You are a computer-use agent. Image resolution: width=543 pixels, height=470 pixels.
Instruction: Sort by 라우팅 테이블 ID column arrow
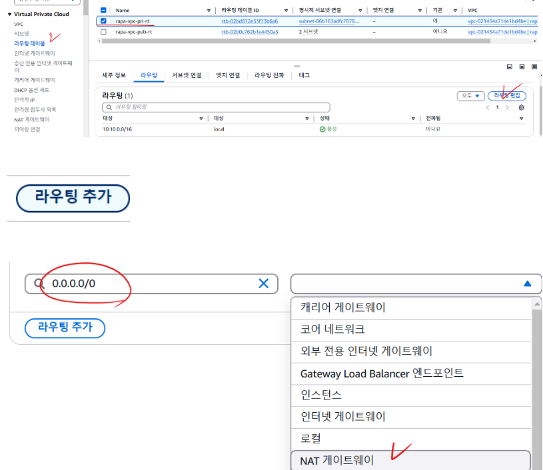[x=286, y=11]
